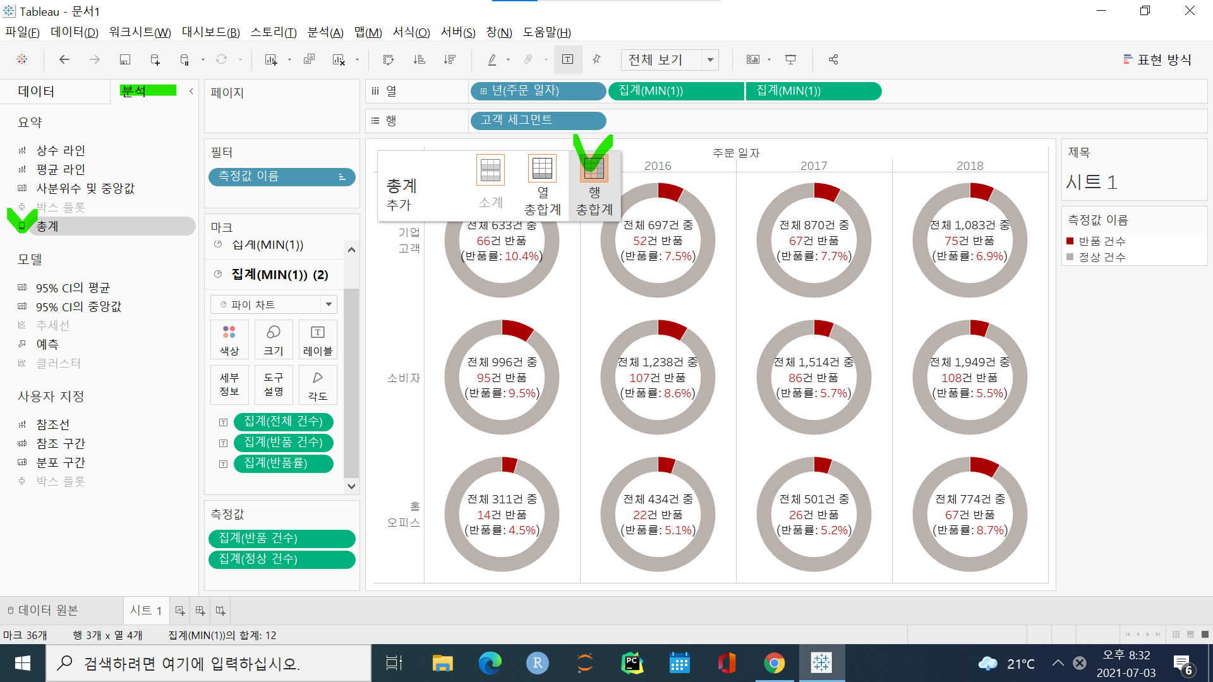Viewport: 1213px width, 682px height.
Task: Open the fit view dropdown (전체 보기)
Action: coord(710,60)
